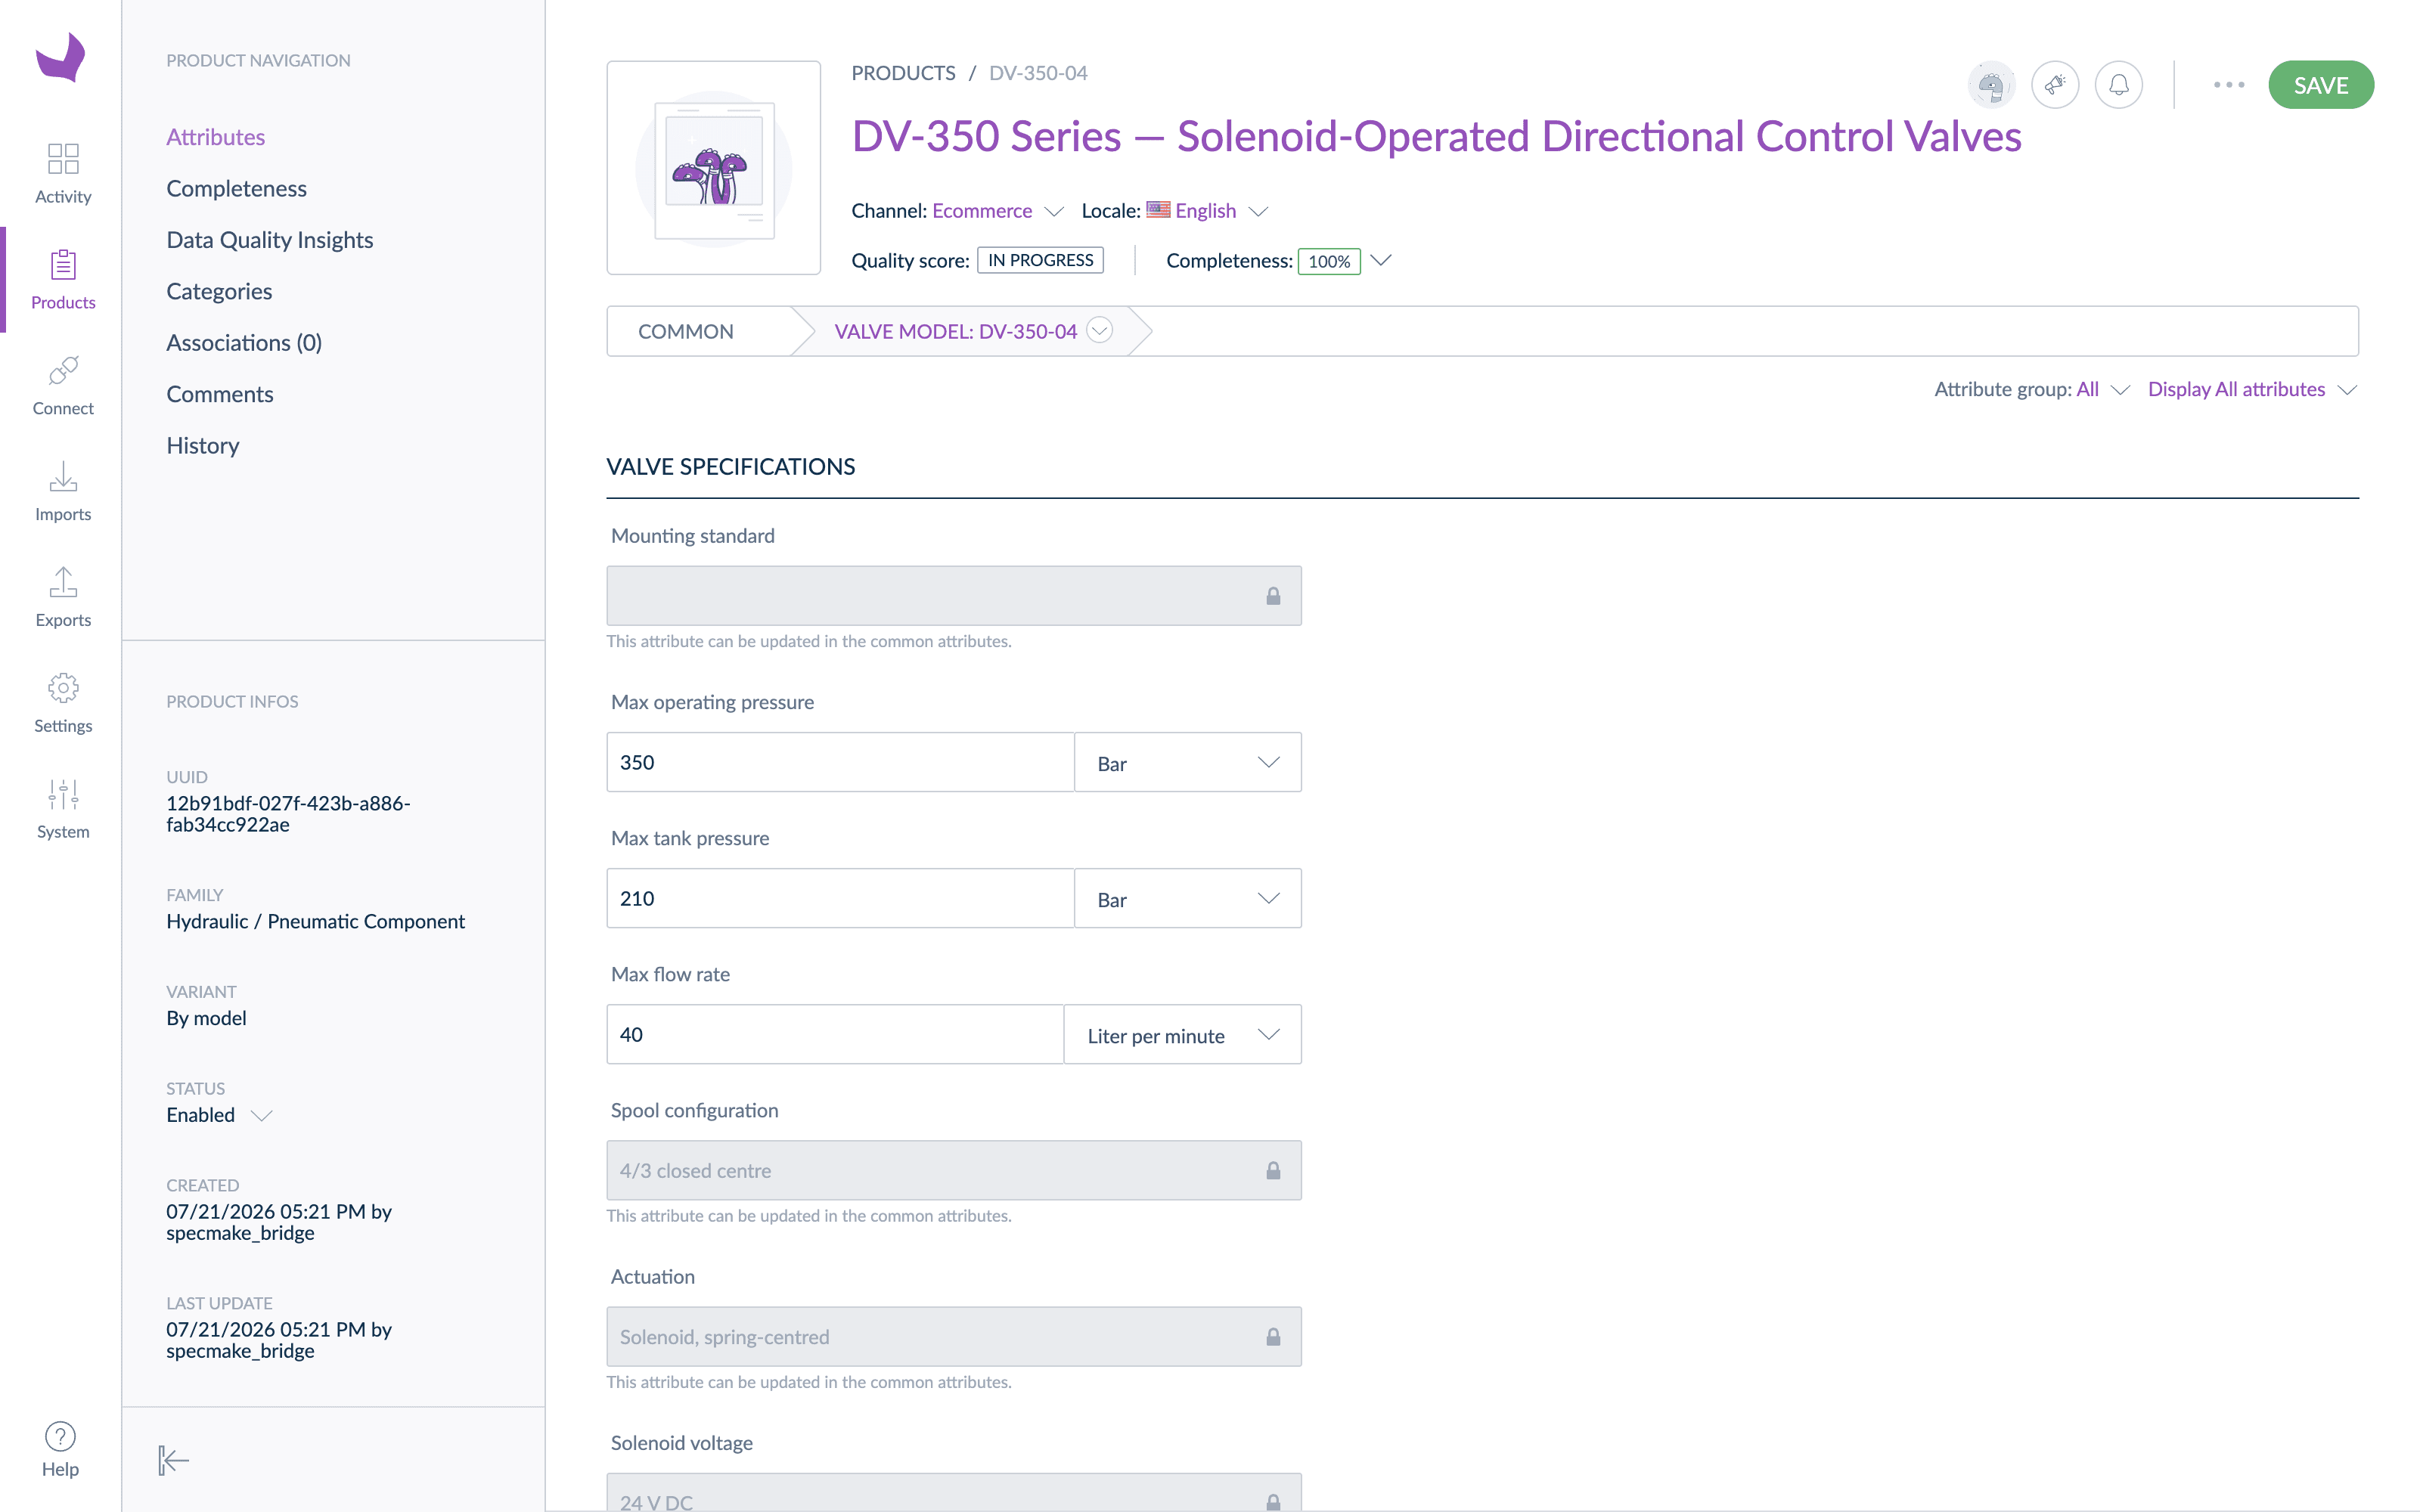2420x1512 pixels.
Task: Click the green SAVE button
Action: click(x=2320, y=85)
